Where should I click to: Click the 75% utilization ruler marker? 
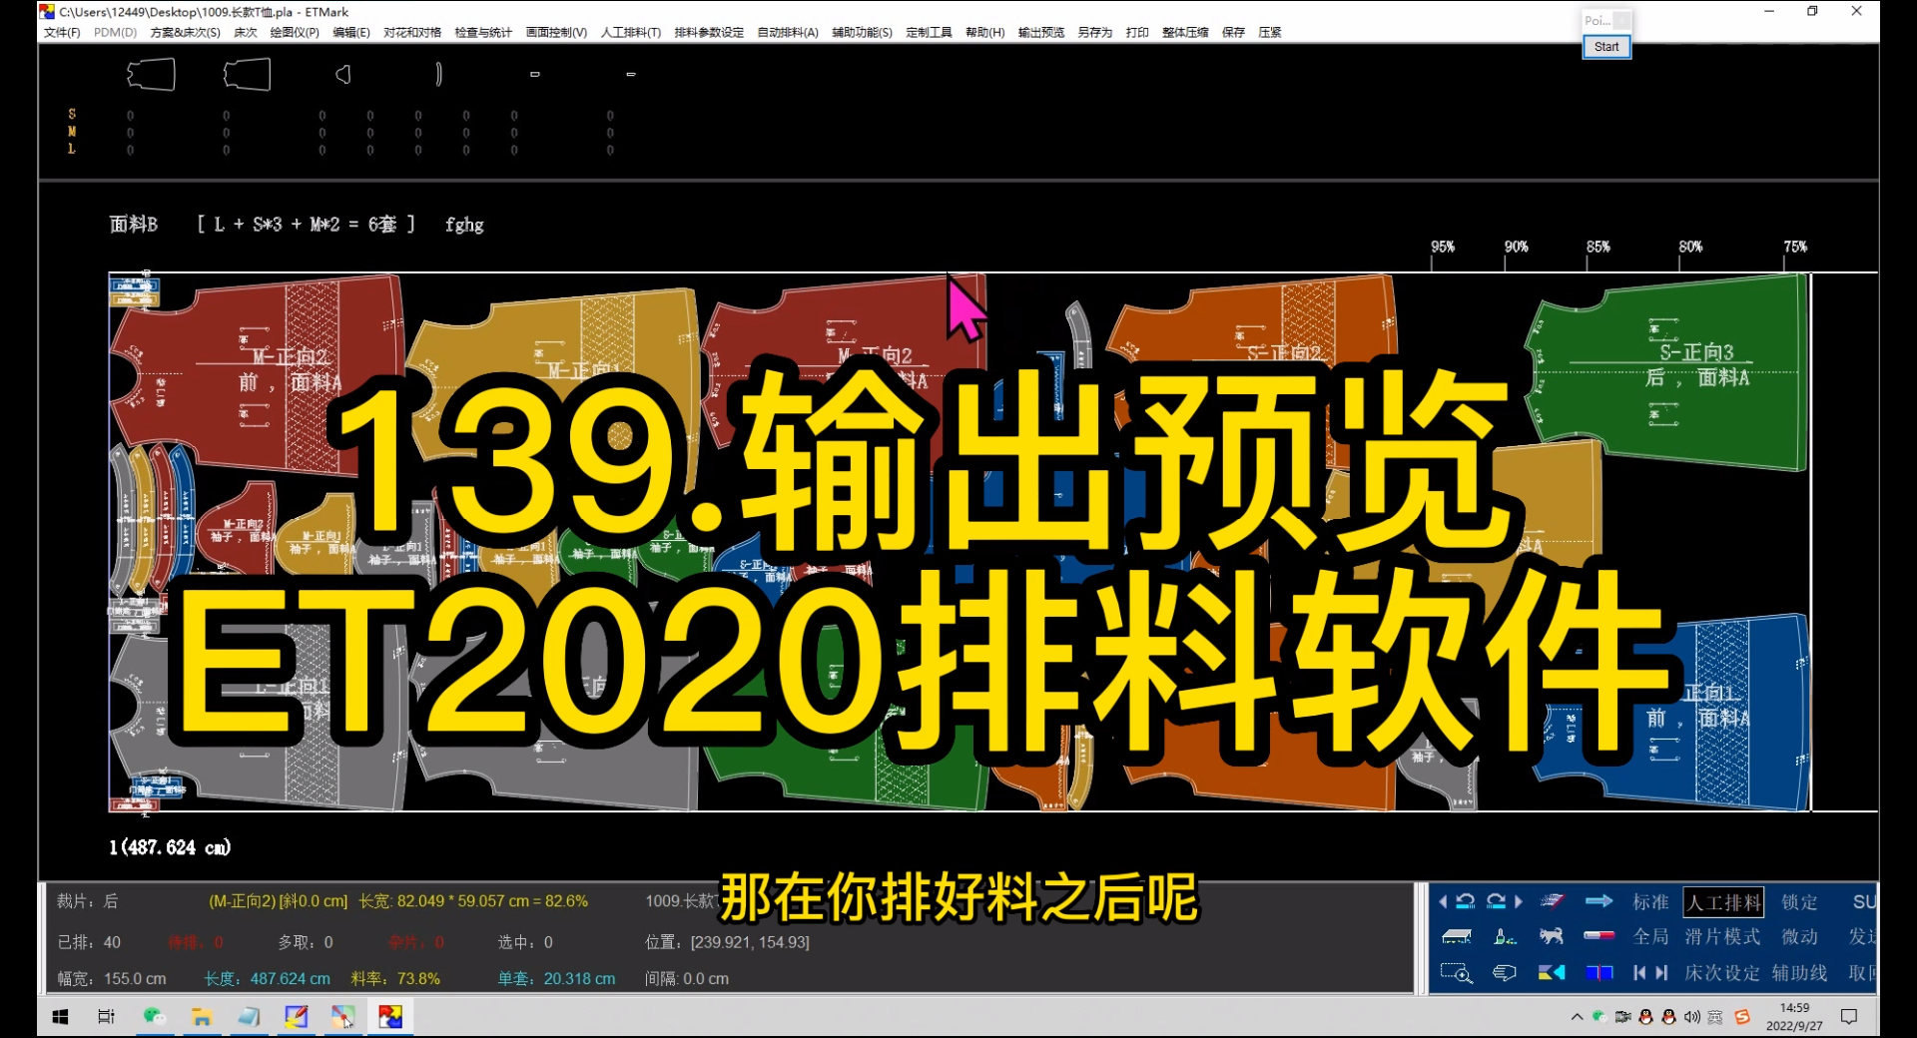(x=1795, y=247)
